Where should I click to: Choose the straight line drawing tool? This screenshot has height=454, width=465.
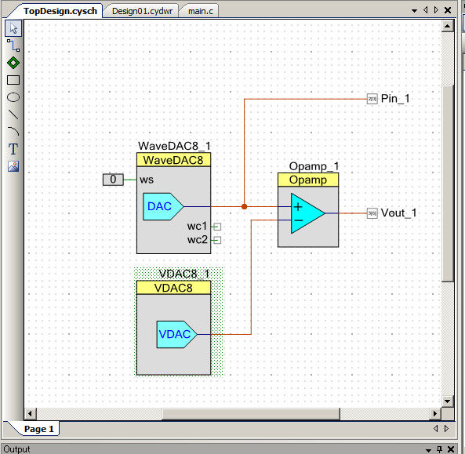coord(13,114)
